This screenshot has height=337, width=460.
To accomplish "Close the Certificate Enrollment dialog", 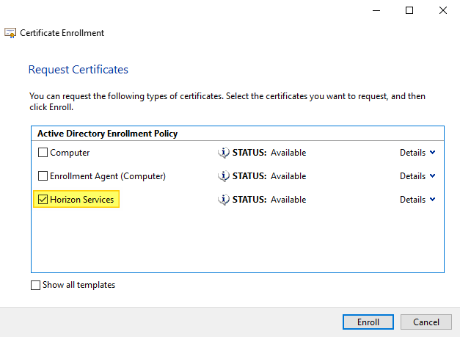I will [x=443, y=10].
